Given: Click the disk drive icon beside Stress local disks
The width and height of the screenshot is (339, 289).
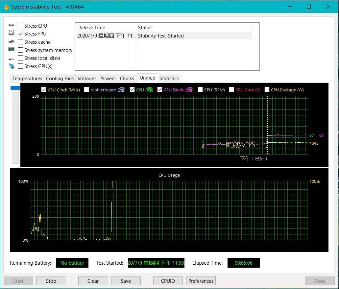Looking at the screenshot, I should (12, 59).
